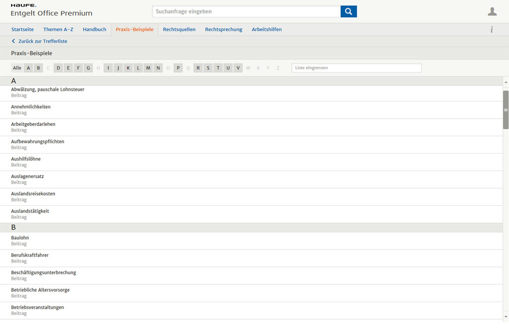The image size is (509, 333).
Task: Filter list by letter V
Action: [x=238, y=68]
